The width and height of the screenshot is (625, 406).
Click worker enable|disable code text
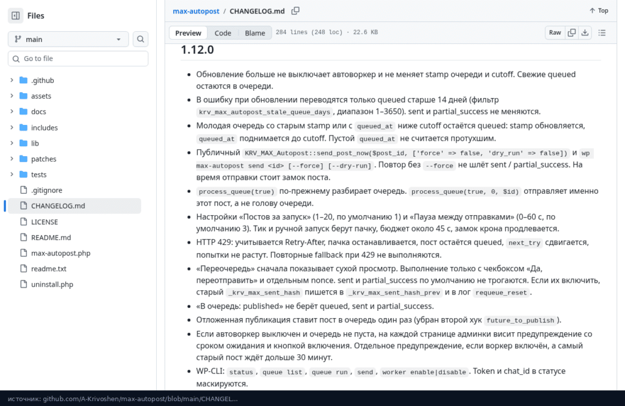(x=424, y=372)
